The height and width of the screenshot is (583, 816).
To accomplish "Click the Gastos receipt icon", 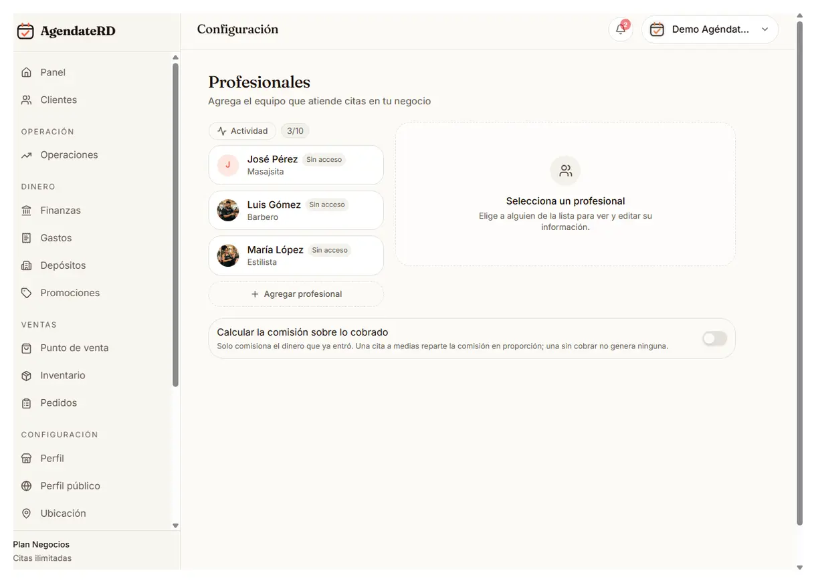I will 27,238.
